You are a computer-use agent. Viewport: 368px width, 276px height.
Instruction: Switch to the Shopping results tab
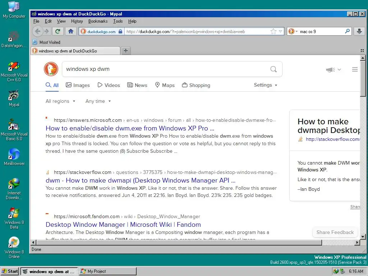point(196,85)
